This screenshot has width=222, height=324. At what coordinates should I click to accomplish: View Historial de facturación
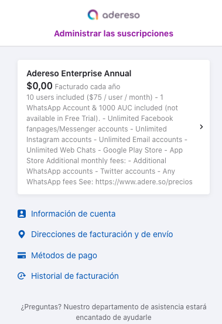(75, 276)
